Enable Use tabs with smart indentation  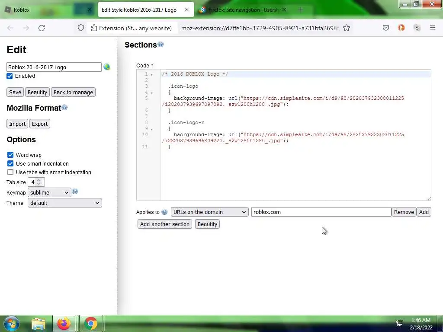pos(10,172)
